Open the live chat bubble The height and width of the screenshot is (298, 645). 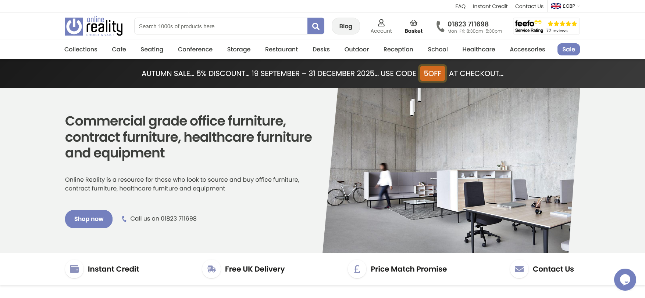[625, 280]
